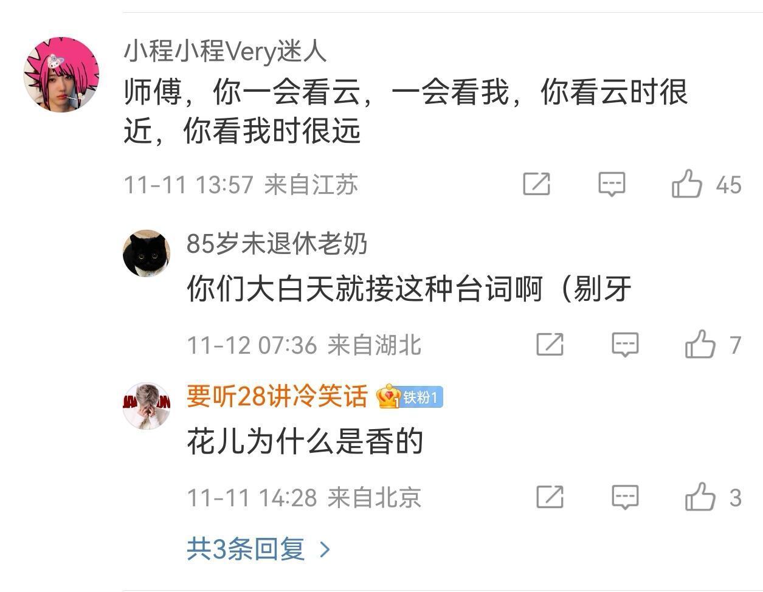This screenshot has height=592, width=763.
Task: Tap the reply text 你们大白天就接这种台词啊
Action: [x=364, y=289]
